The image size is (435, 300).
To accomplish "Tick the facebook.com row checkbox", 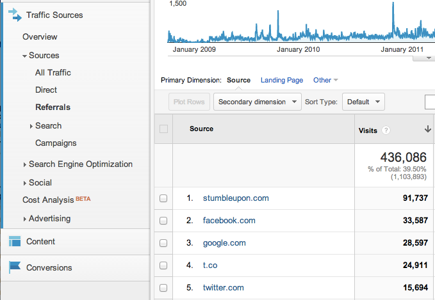I will pyautogui.click(x=163, y=221).
